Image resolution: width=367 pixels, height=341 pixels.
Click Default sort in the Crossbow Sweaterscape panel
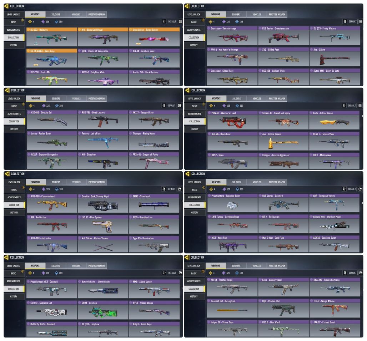[x=352, y=21]
